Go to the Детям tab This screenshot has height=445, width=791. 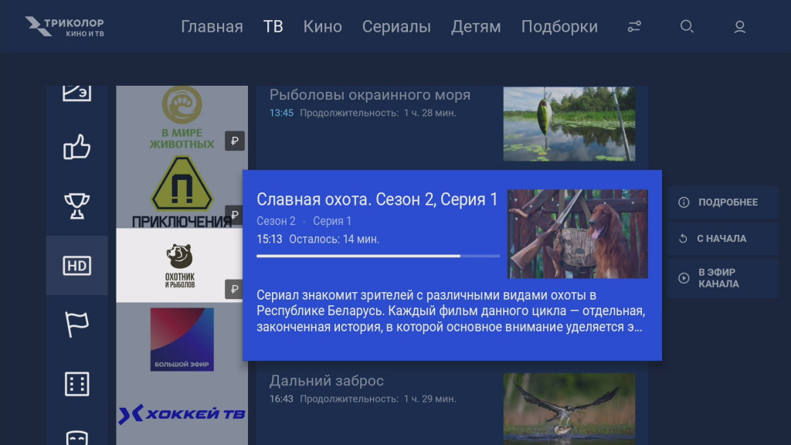tap(476, 27)
